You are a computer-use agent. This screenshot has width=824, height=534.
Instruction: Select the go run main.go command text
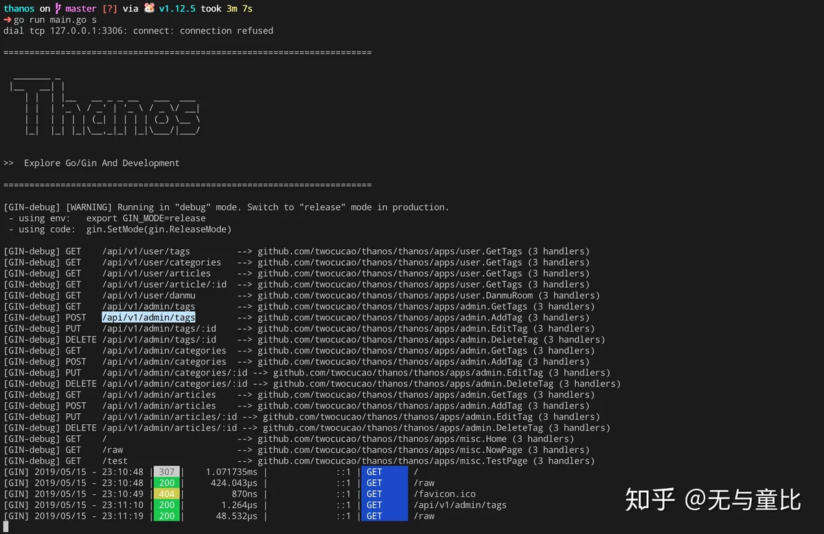pyautogui.click(x=49, y=20)
